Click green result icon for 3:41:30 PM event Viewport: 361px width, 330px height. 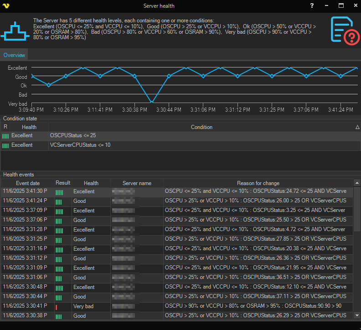[59, 192]
